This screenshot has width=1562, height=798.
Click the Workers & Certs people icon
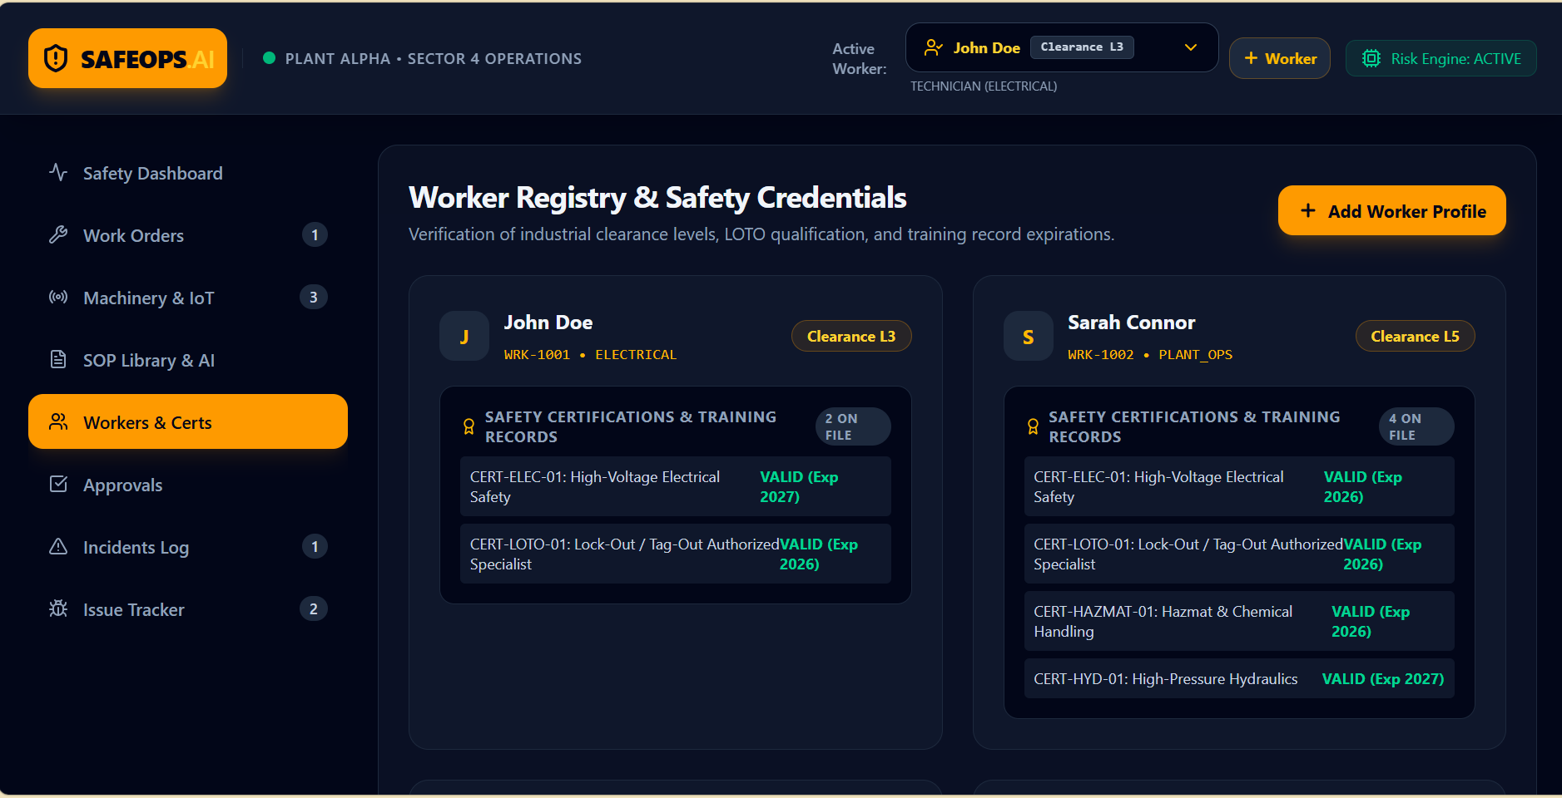pos(58,421)
